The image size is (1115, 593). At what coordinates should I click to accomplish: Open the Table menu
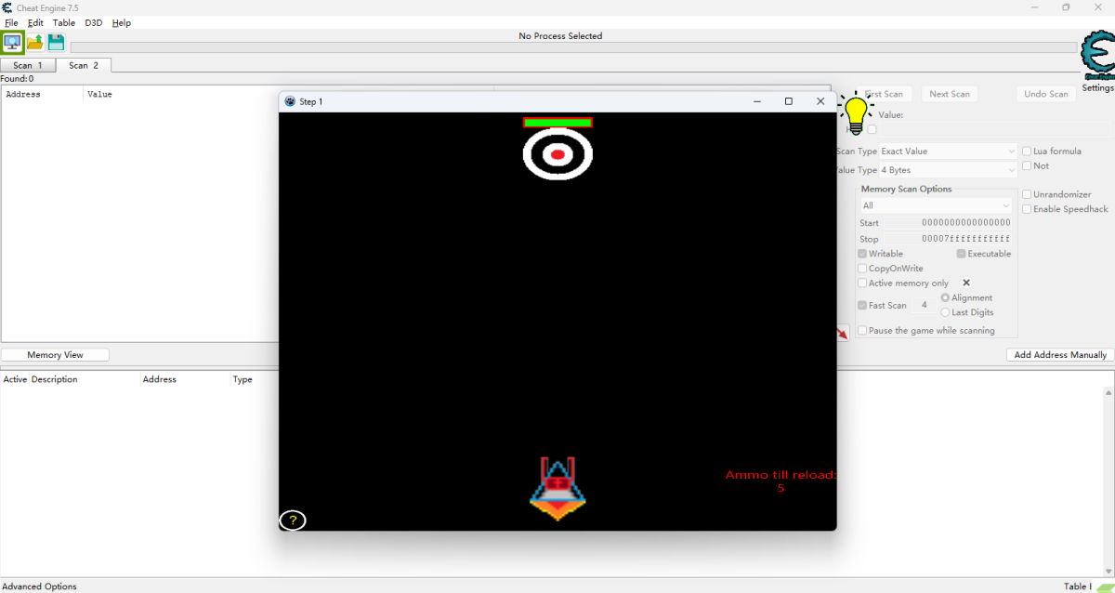(x=64, y=22)
